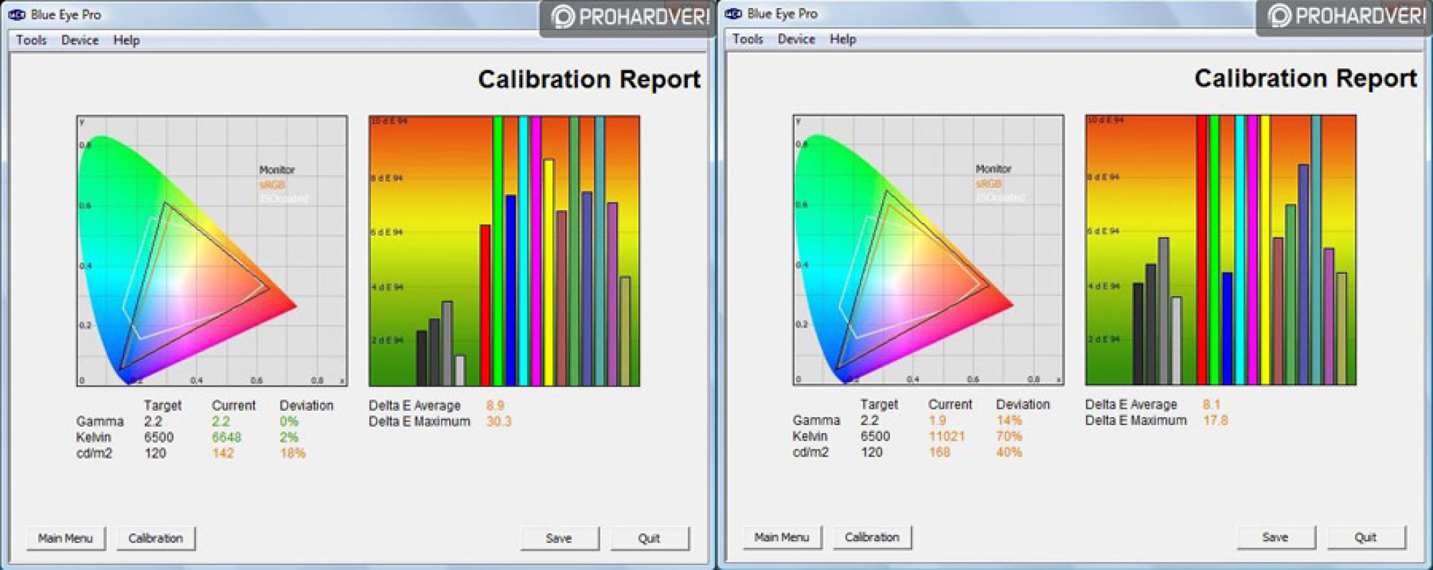Quit the right Blue Eye Pro window
The height and width of the screenshot is (570, 1433).
coord(1365,537)
